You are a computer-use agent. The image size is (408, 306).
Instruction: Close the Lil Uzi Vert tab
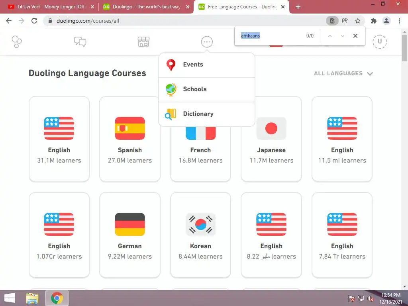(x=92, y=7)
